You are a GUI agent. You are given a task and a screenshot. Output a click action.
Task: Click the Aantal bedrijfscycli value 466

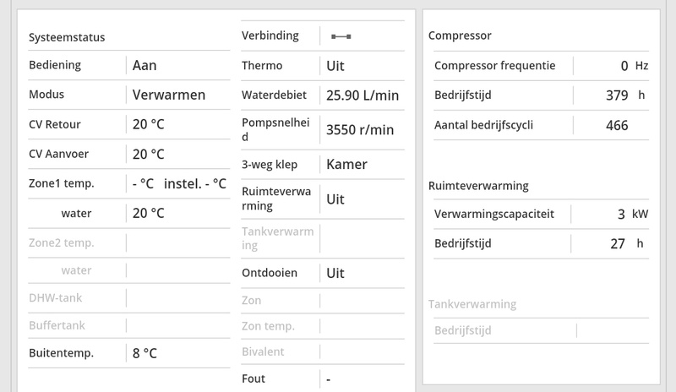tap(617, 125)
